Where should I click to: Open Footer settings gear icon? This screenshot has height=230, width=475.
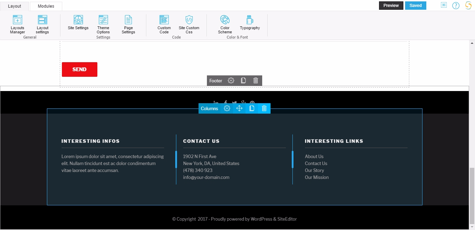coord(231,81)
